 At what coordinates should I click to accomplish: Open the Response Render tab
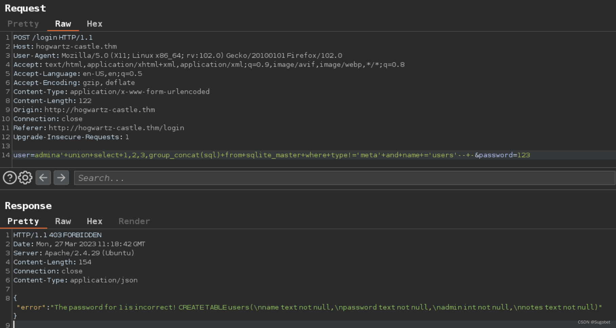pos(134,221)
